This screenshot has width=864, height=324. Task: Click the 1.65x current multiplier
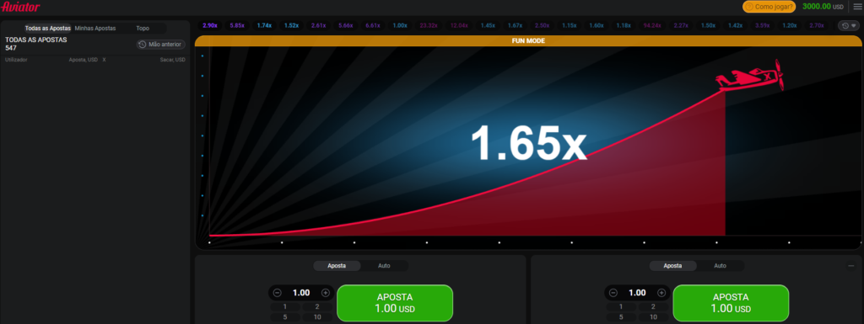coord(528,143)
